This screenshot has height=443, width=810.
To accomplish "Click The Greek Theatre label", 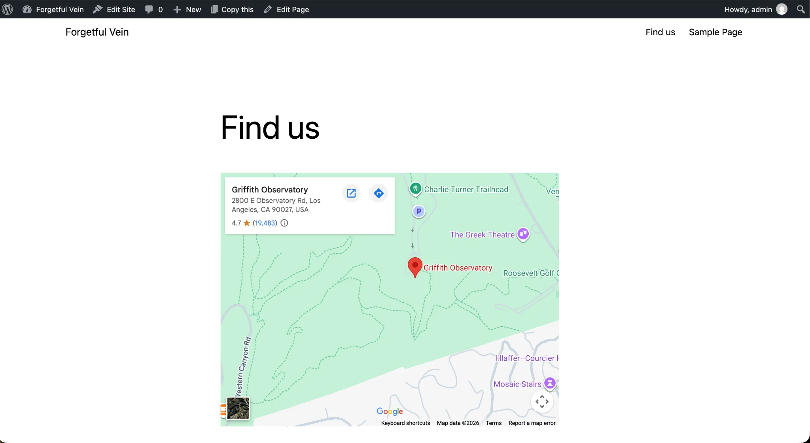I will pyautogui.click(x=482, y=235).
